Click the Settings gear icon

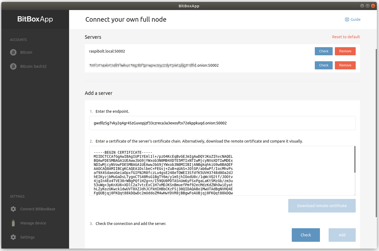(x=13, y=237)
